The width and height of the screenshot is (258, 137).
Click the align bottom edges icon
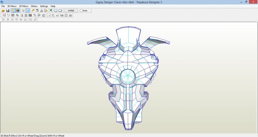coord(25,20)
